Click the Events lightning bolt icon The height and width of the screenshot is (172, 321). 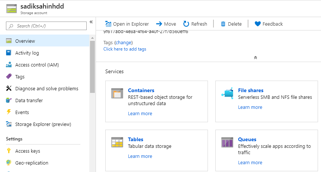click(9, 112)
